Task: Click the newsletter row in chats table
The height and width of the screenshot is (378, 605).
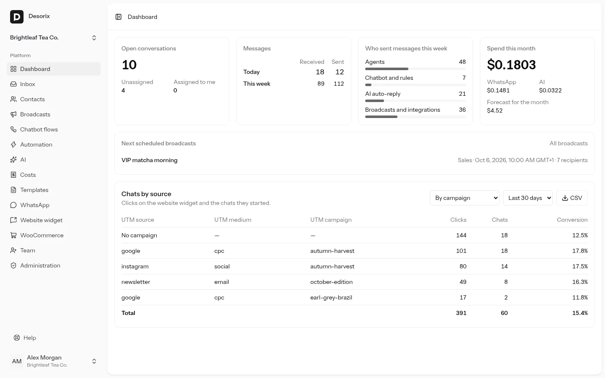Action: 355,282
